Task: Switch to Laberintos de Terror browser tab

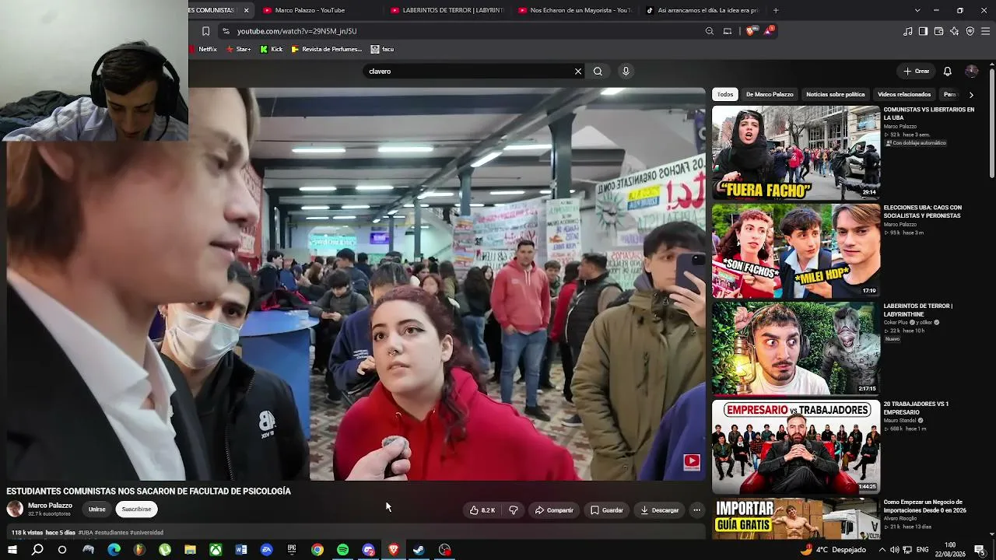Action: pyautogui.click(x=447, y=10)
